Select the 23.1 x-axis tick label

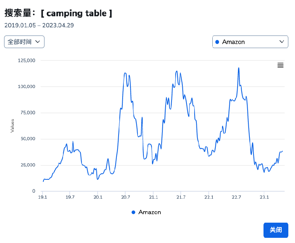pyautogui.click(x=264, y=197)
